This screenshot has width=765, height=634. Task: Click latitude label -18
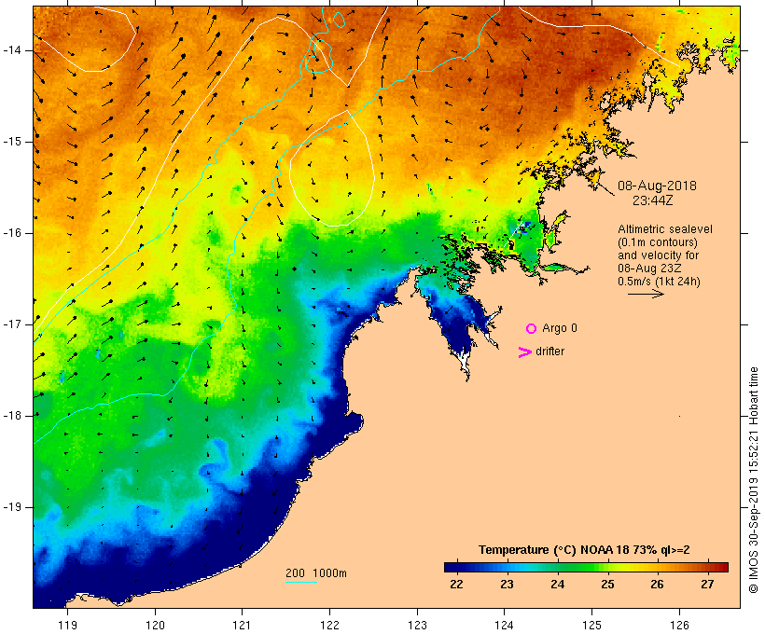[x=12, y=416]
